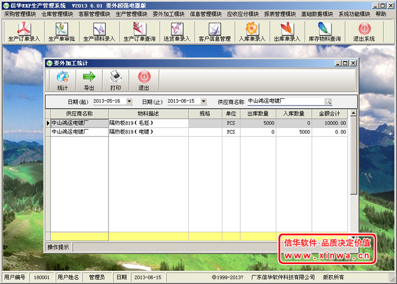Open 基础数据模块 menu
The width and height of the screenshot is (397, 284).
317,14
